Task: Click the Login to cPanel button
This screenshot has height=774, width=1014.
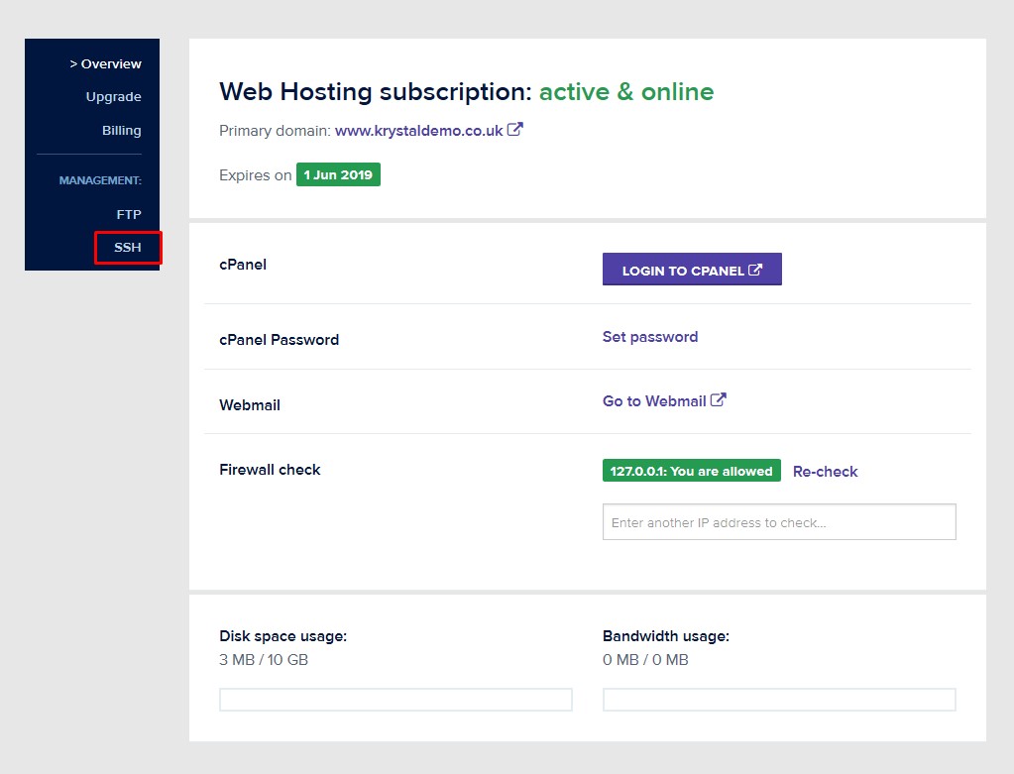Action: pos(692,269)
